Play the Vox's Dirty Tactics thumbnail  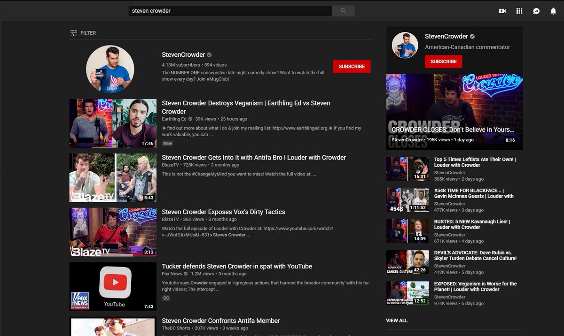[x=113, y=232]
